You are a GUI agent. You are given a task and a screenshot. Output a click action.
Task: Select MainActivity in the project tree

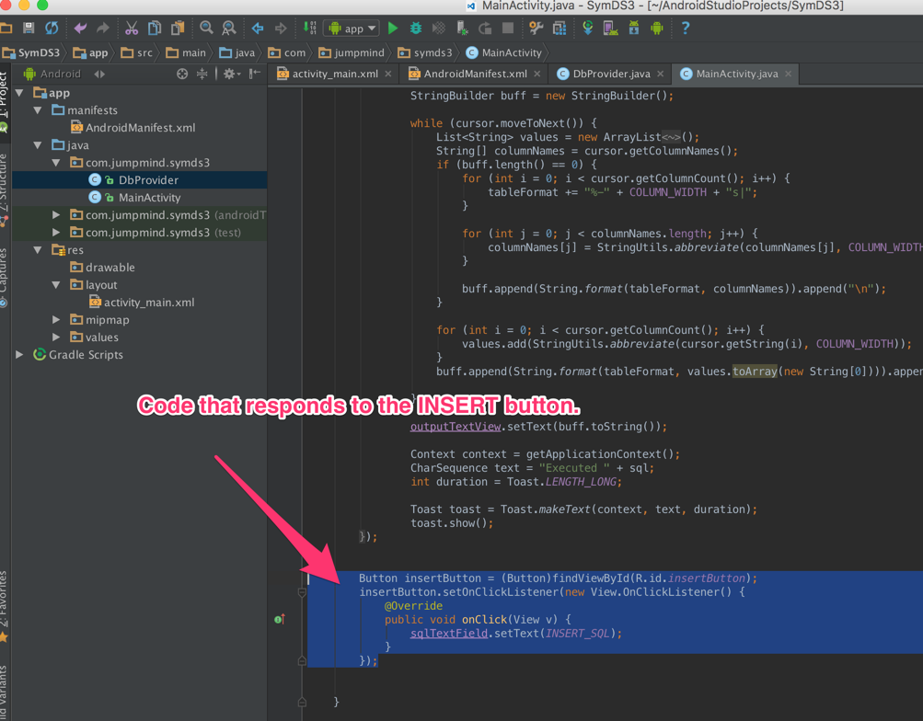[140, 198]
